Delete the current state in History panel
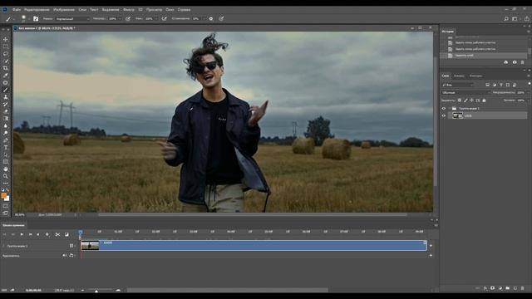 coord(523,62)
